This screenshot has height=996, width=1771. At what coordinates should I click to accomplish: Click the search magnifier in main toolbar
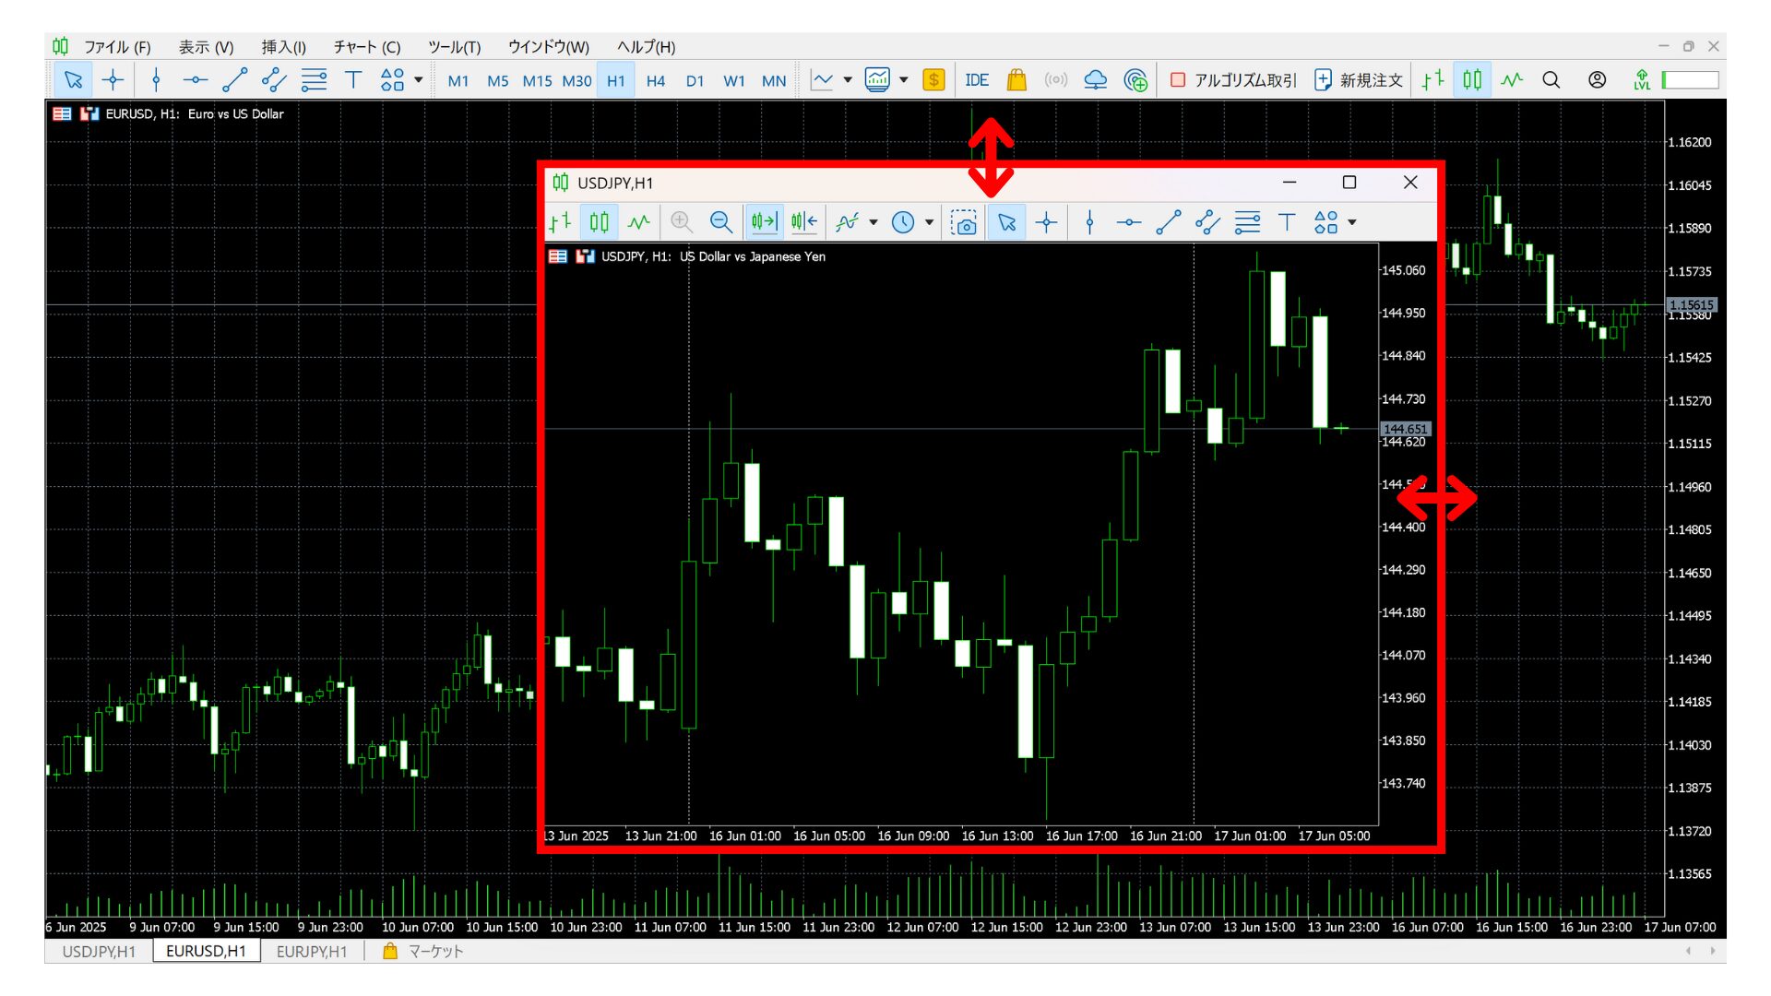[x=1551, y=80]
